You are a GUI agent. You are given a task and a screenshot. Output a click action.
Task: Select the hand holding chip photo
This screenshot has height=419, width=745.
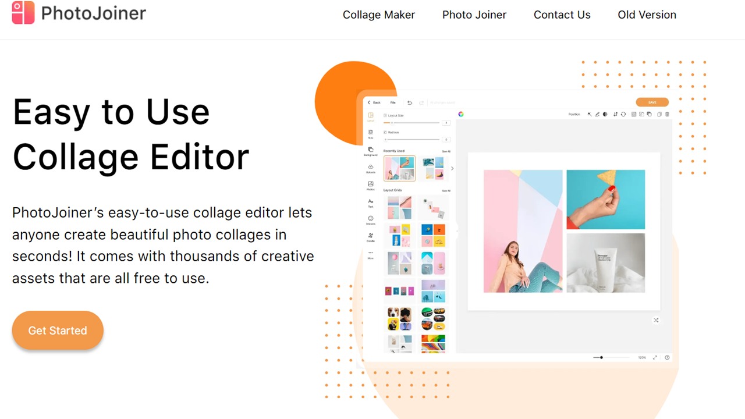coord(606,200)
